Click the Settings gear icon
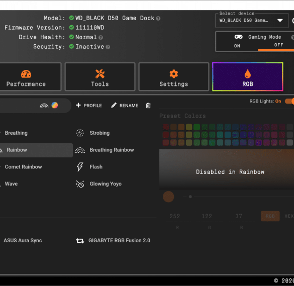The height and width of the screenshot is (286, 294). [x=174, y=74]
